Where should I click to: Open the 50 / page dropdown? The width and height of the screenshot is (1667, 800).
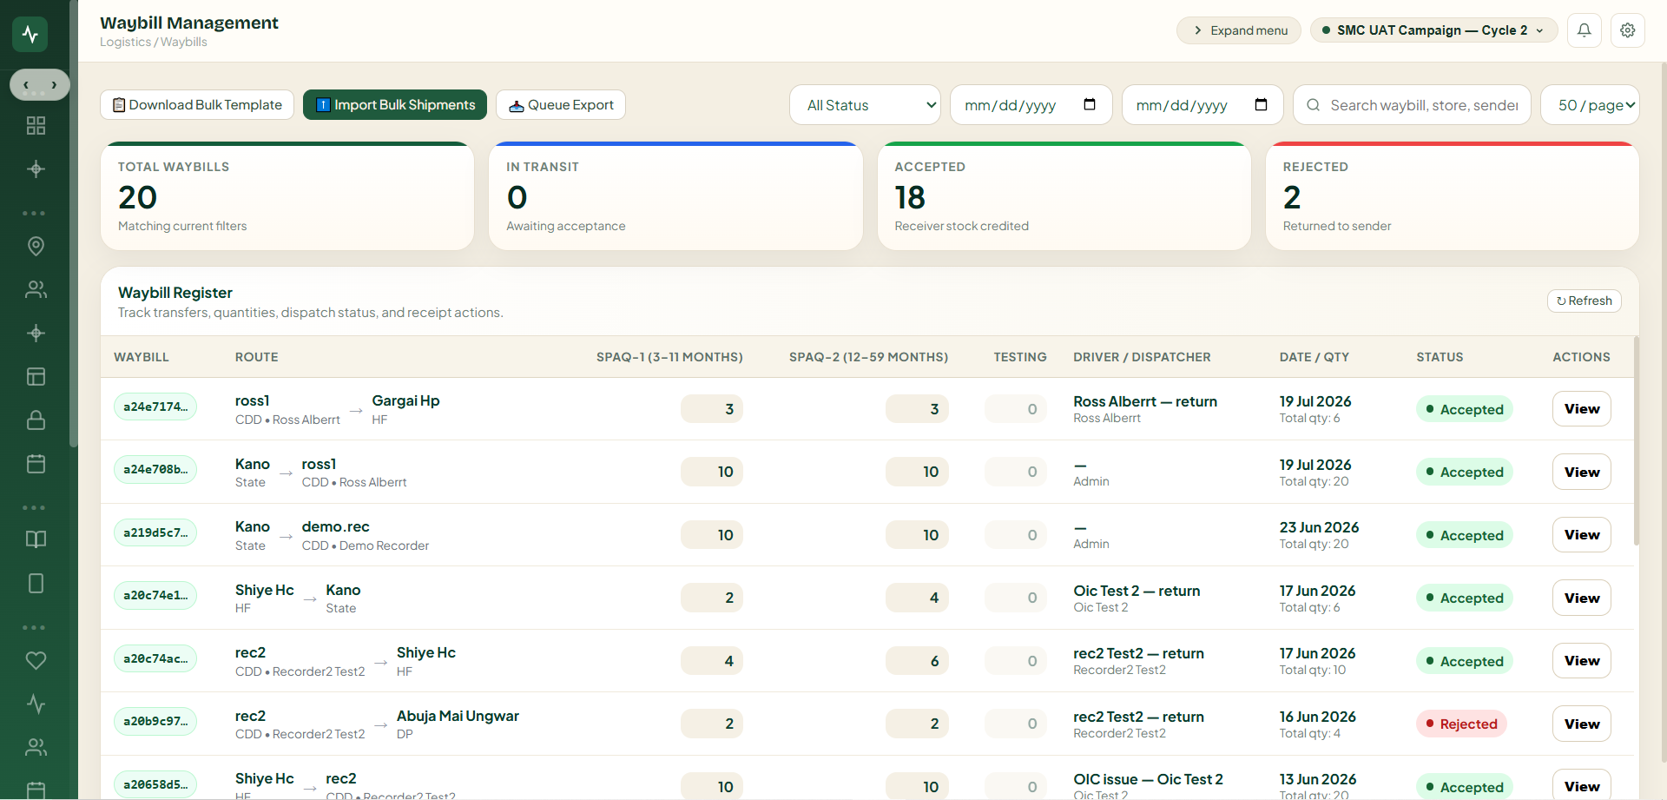click(x=1590, y=105)
